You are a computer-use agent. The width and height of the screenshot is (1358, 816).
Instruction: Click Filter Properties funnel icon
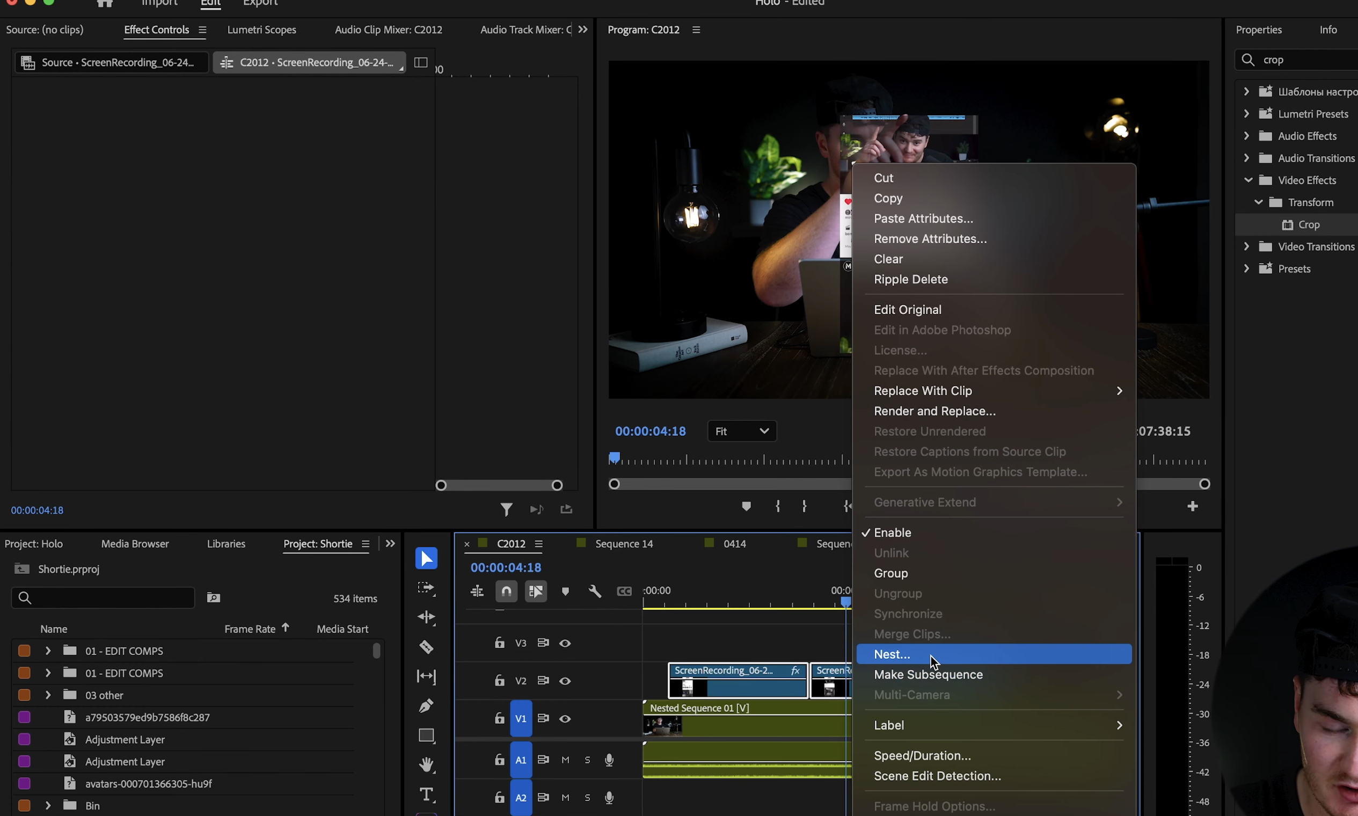(x=506, y=509)
